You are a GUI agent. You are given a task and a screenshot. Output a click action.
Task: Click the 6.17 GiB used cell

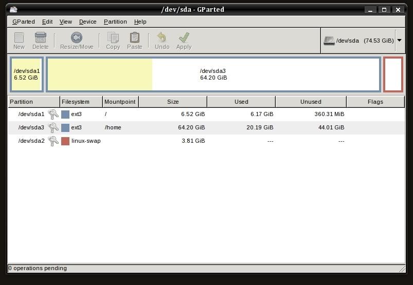tap(262, 114)
